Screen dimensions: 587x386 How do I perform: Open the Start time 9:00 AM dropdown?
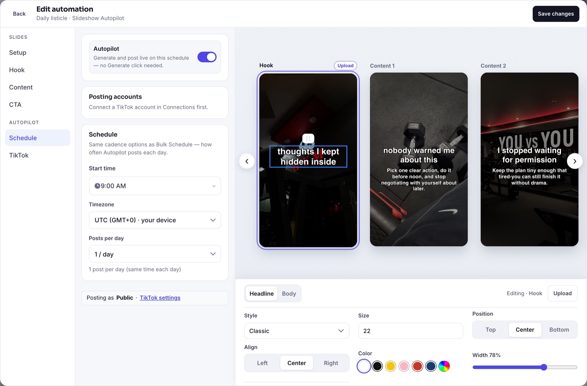click(x=155, y=186)
